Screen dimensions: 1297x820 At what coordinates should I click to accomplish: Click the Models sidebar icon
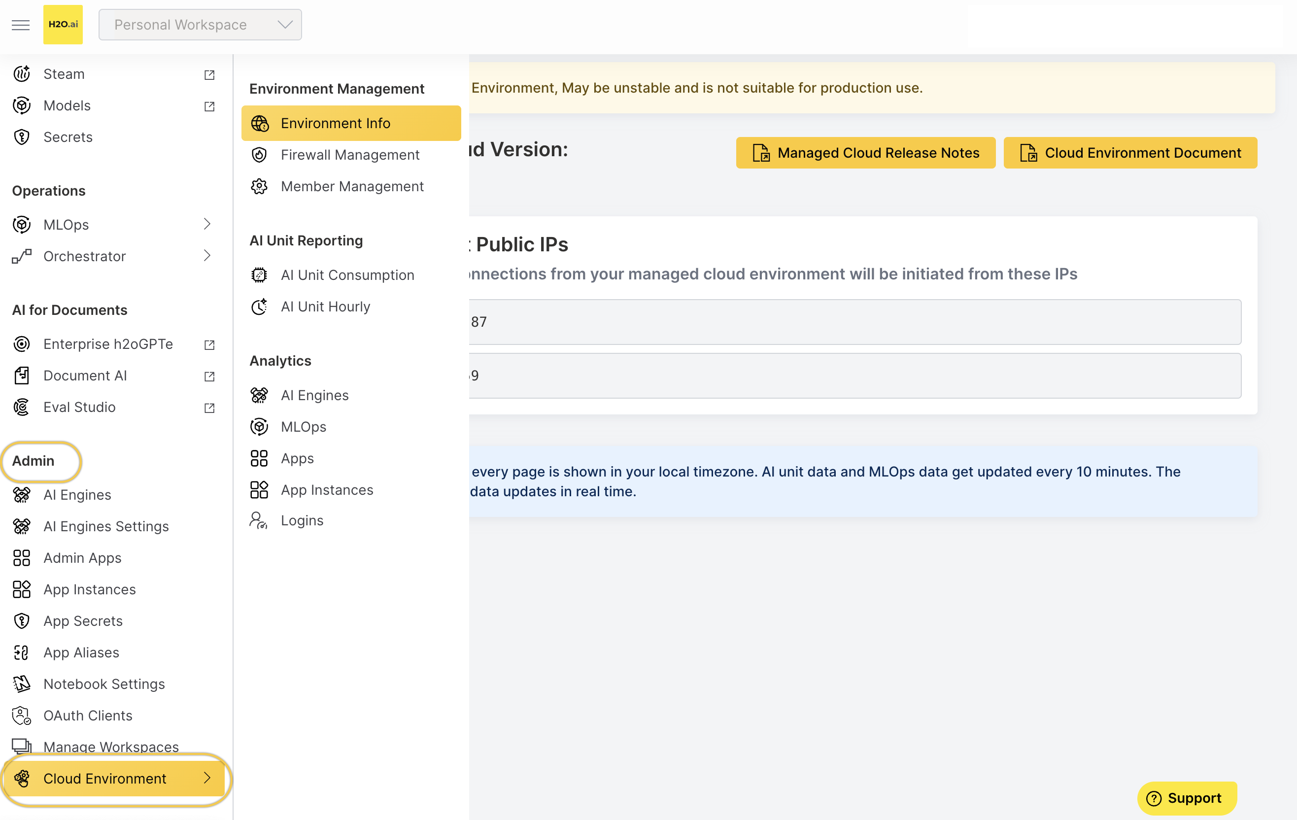pos(22,105)
